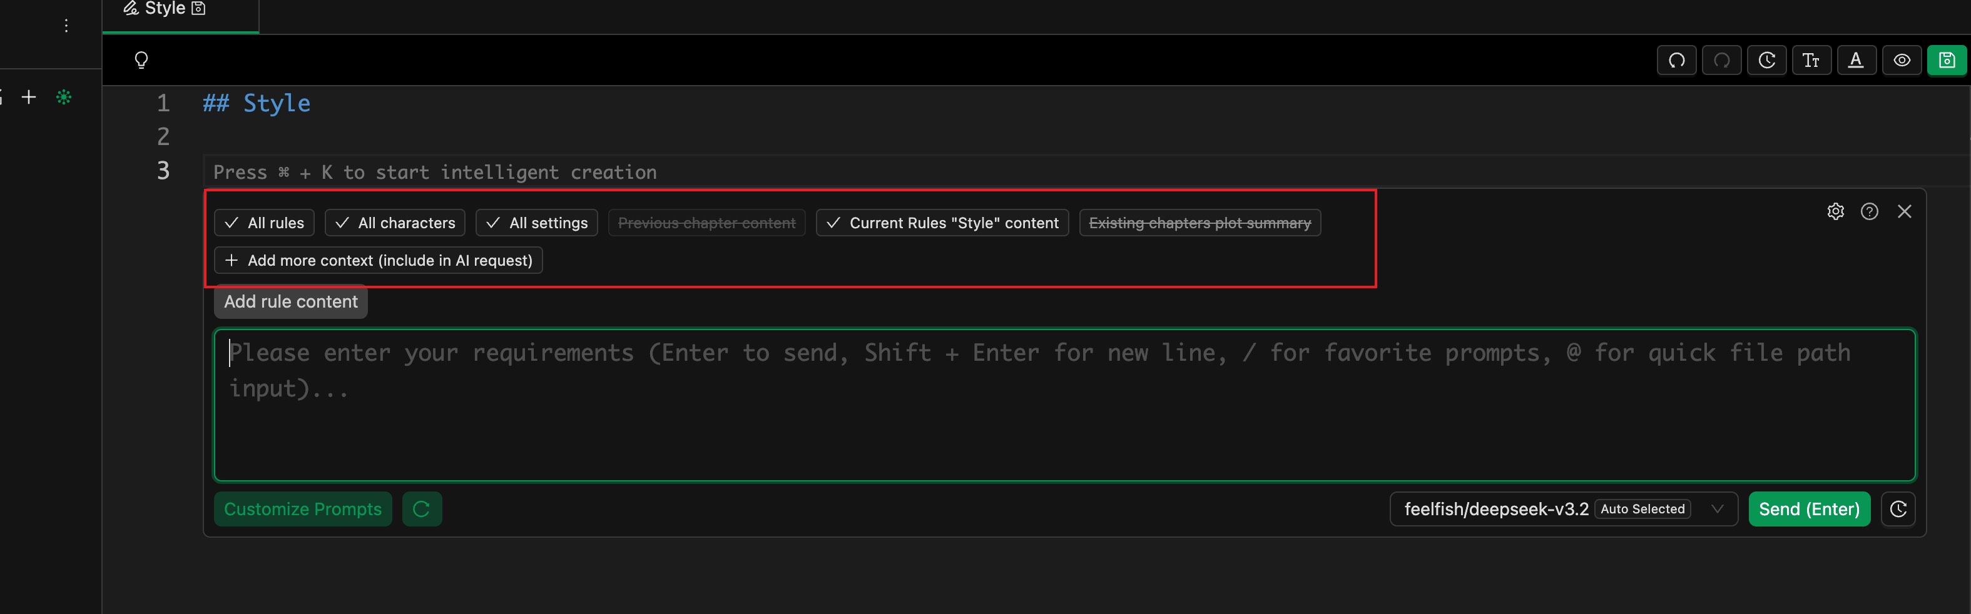Uncheck the "All rules" context option
1971x614 pixels.
[x=264, y=223]
